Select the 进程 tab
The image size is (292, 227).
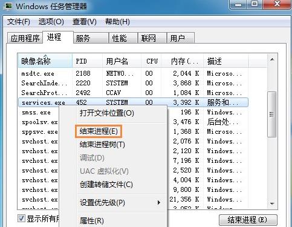58,37
